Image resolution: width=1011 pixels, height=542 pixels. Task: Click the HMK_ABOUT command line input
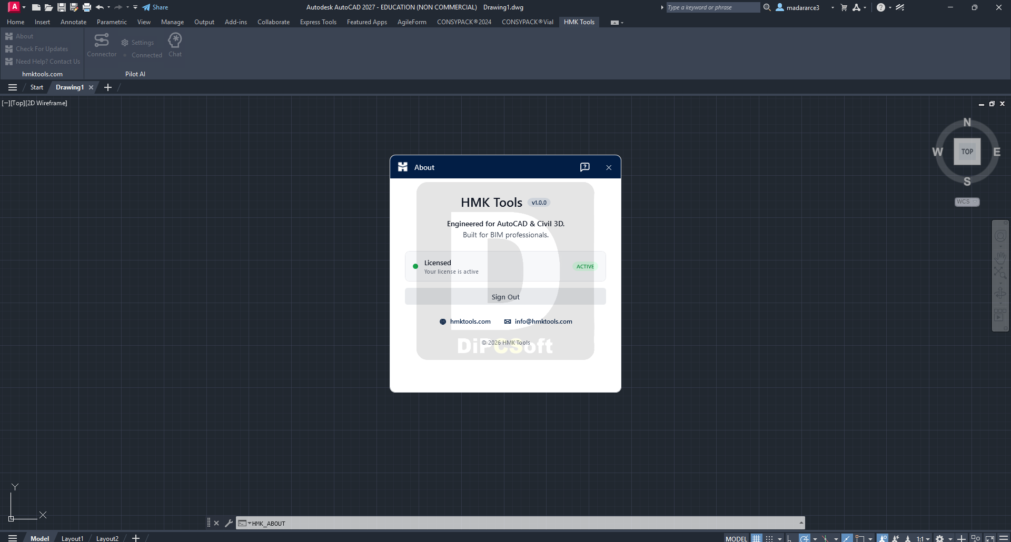520,524
